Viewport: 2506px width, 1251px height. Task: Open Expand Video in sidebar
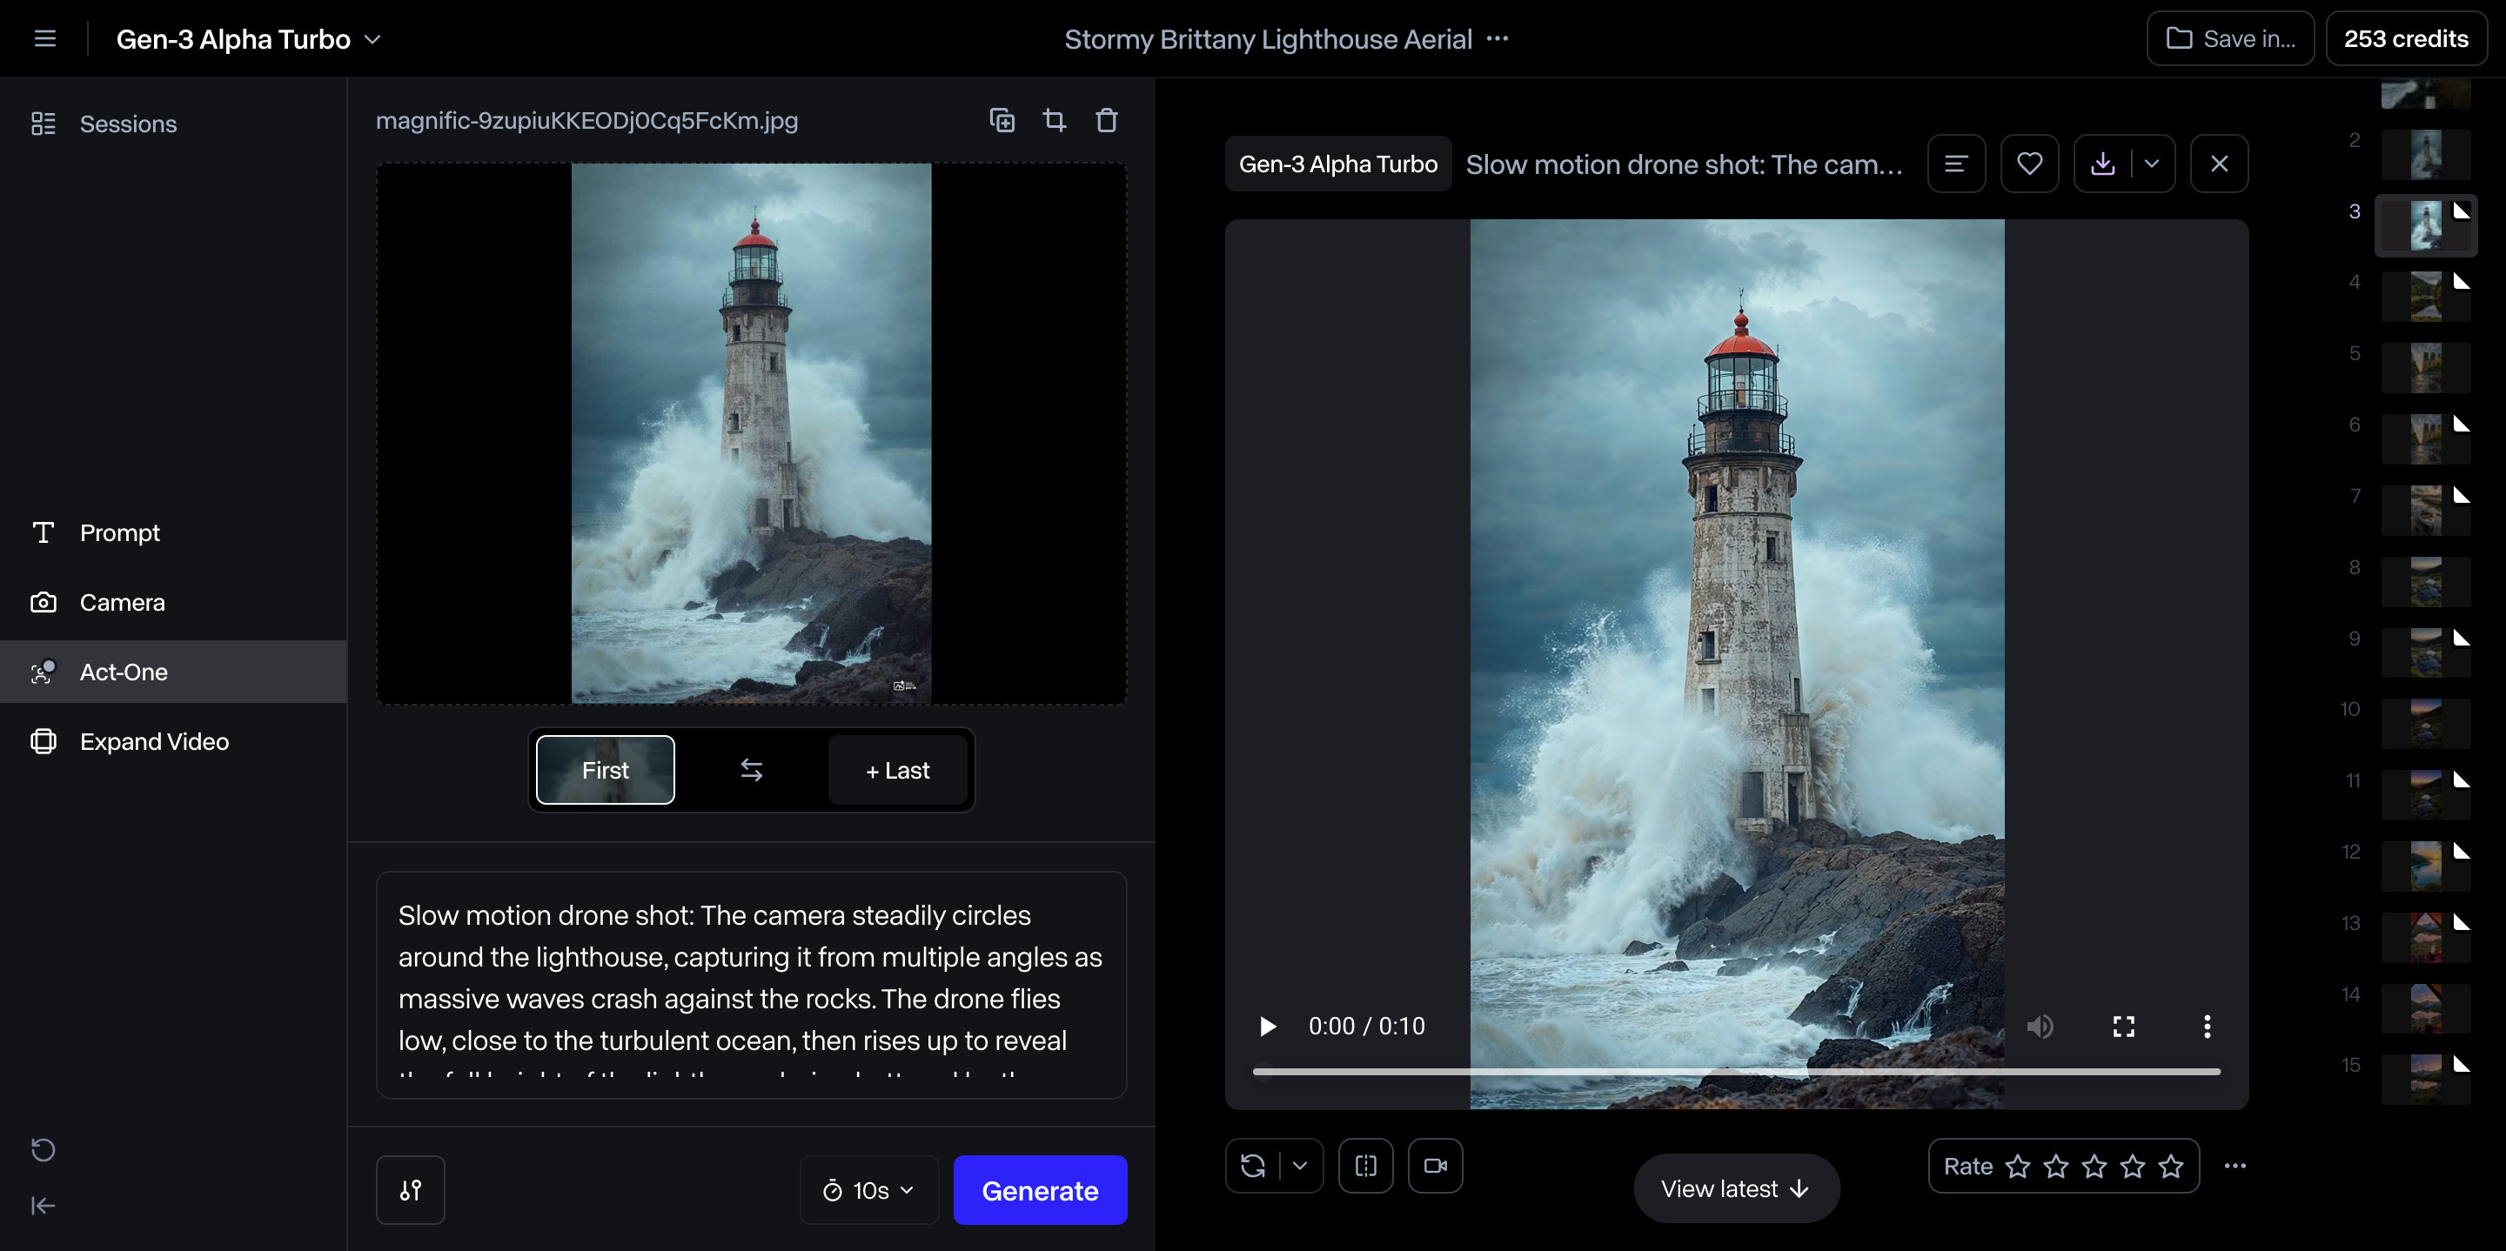point(154,741)
